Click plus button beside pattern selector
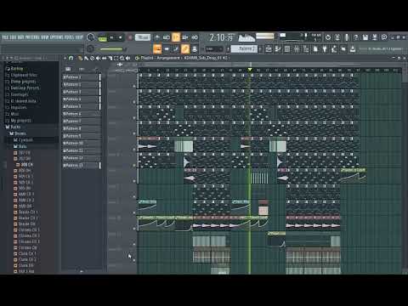The image size is (408, 306). coord(260,48)
